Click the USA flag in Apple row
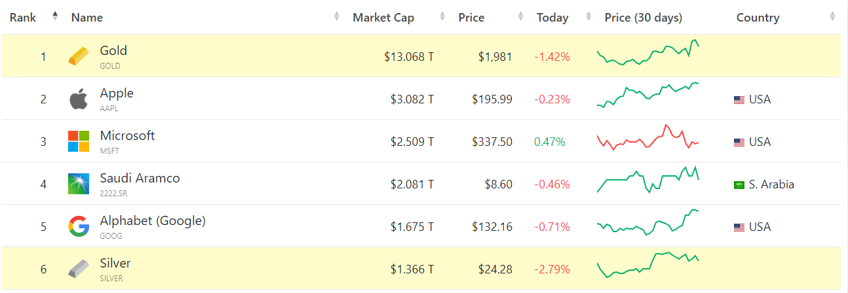This screenshot has height=293, width=848. tap(739, 100)
